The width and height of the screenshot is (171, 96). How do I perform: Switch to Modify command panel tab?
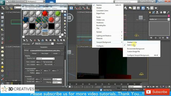154,13
